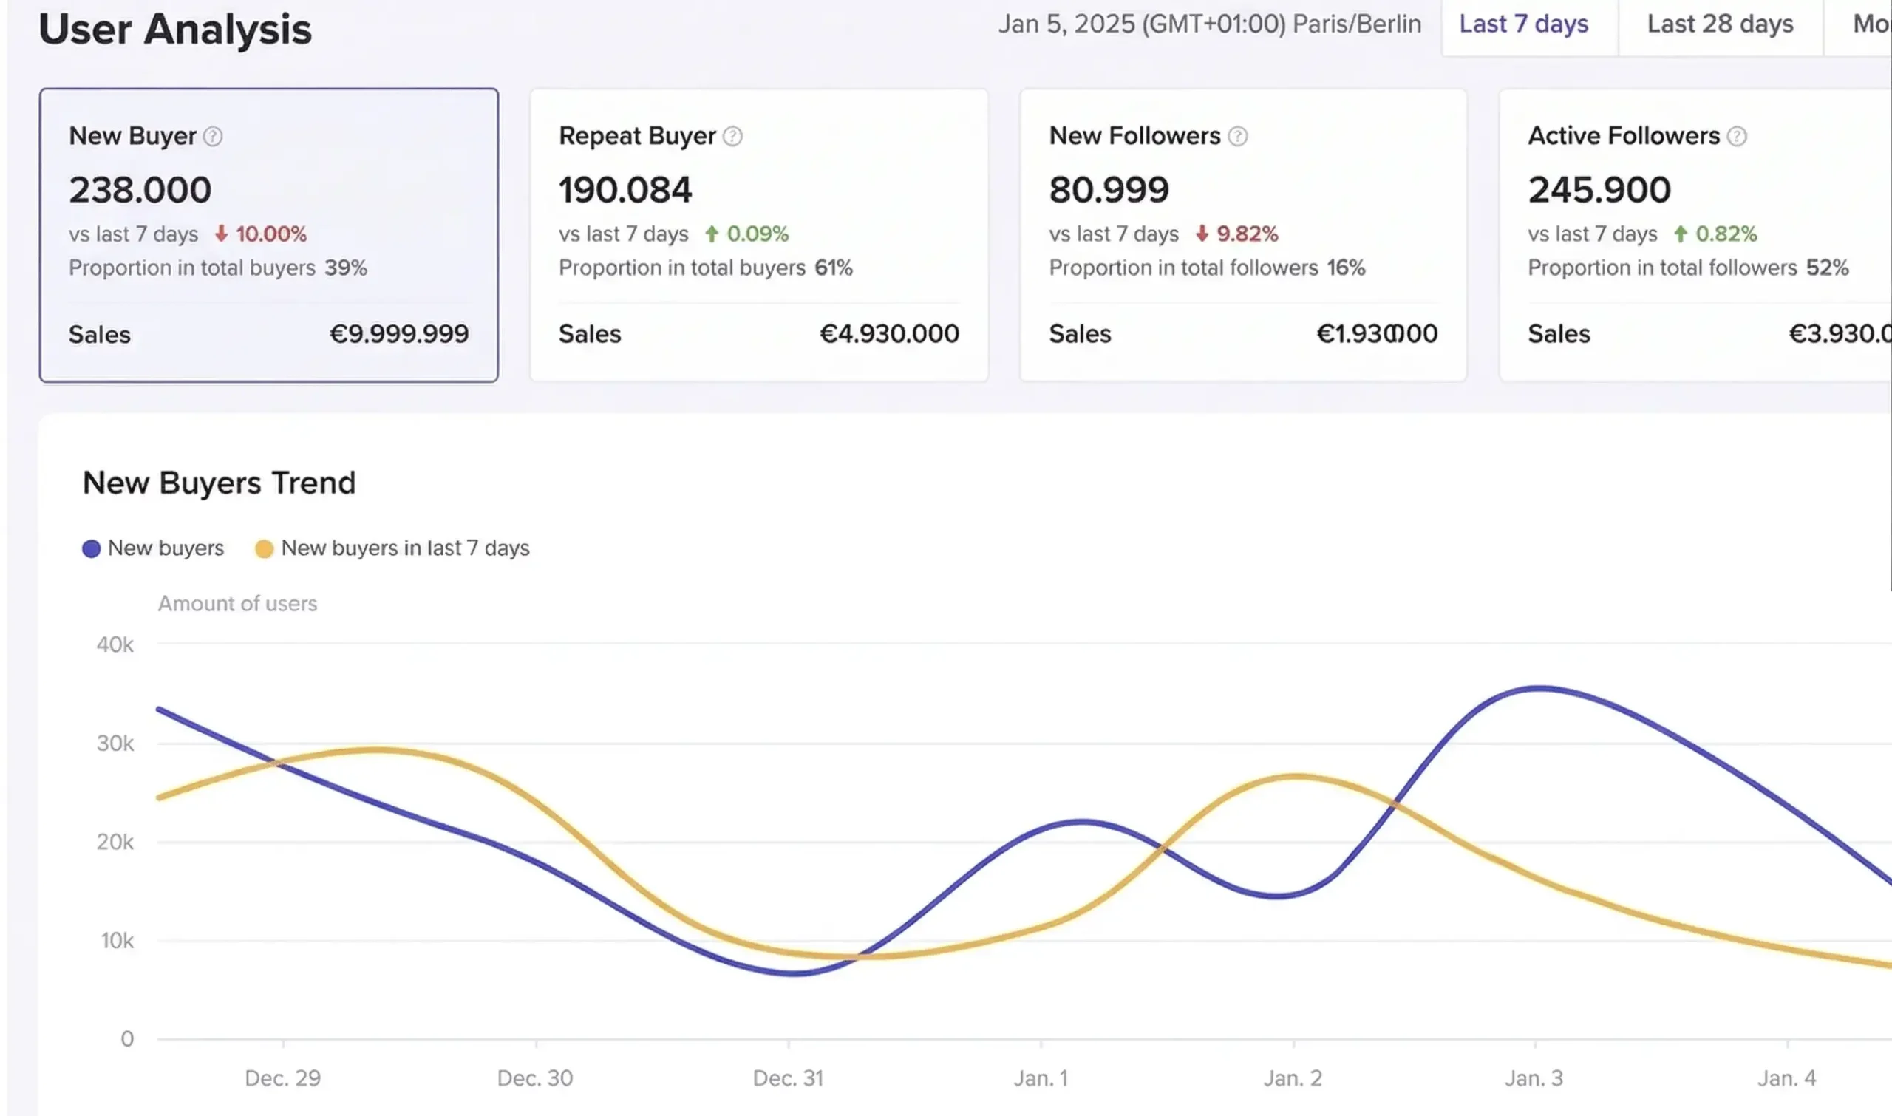Click the red decrease arrow beside 10.00%
Screen dimensions: 1892x1116
220,234
